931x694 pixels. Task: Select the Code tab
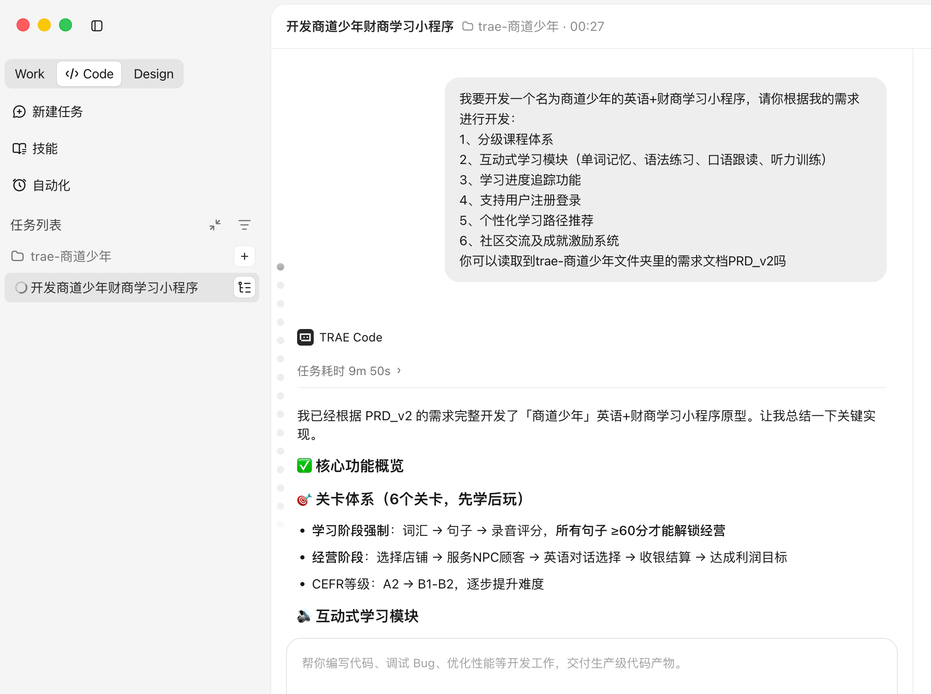point(89,74)
